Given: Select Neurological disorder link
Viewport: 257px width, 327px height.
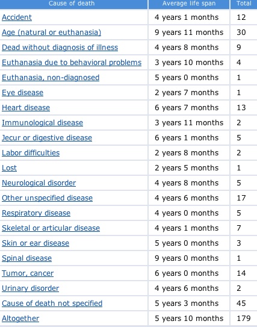Looking at the screenshot, I should (39, 183).
